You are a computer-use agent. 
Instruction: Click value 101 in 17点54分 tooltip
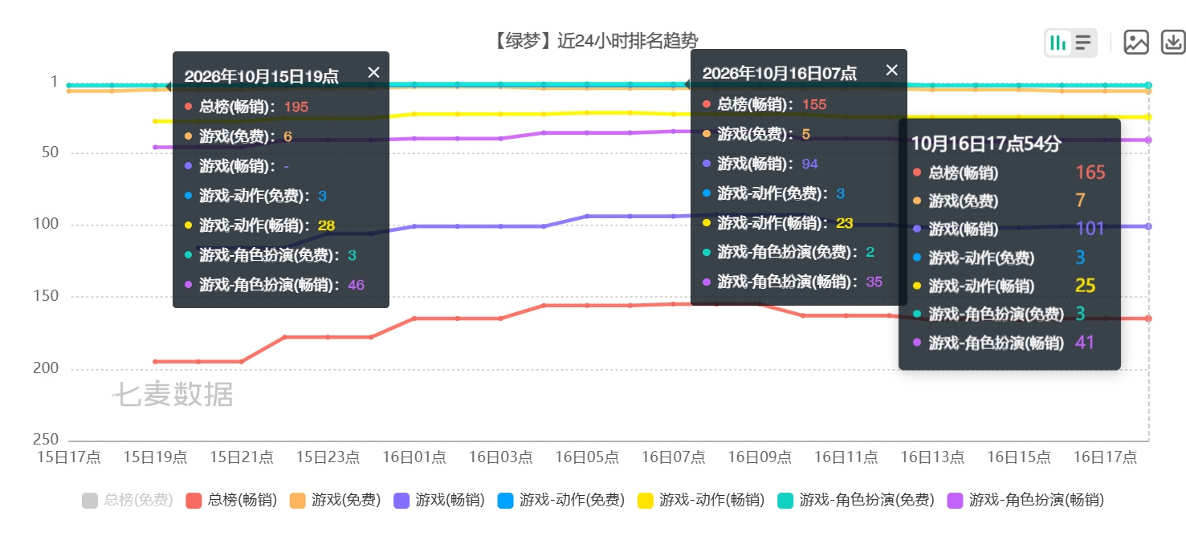pos(1090,229)
